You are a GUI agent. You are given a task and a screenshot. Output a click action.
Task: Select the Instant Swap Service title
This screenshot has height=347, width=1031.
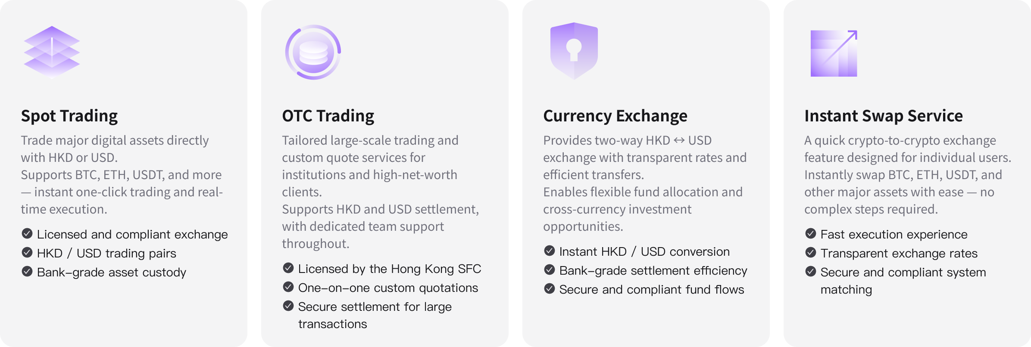coord(884,116)
